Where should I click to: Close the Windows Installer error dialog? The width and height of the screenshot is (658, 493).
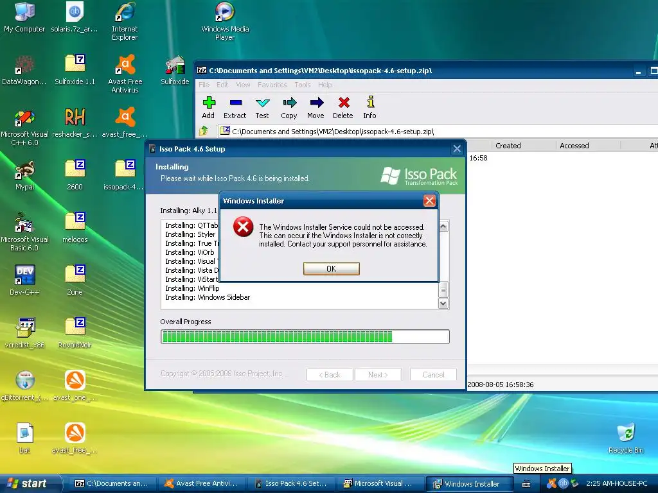(x=429, y=201)
